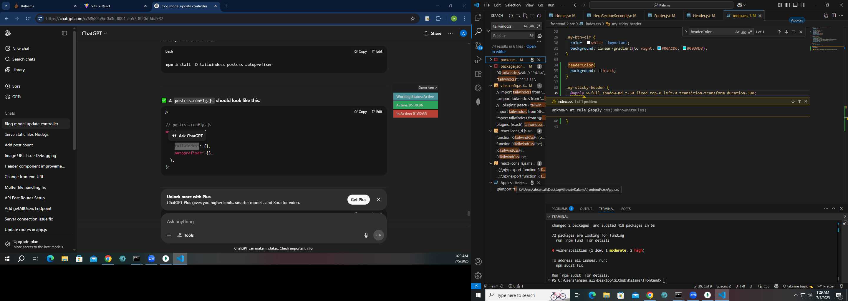Toggle Secondary Side Bar layout button

(x=803, y=5)
